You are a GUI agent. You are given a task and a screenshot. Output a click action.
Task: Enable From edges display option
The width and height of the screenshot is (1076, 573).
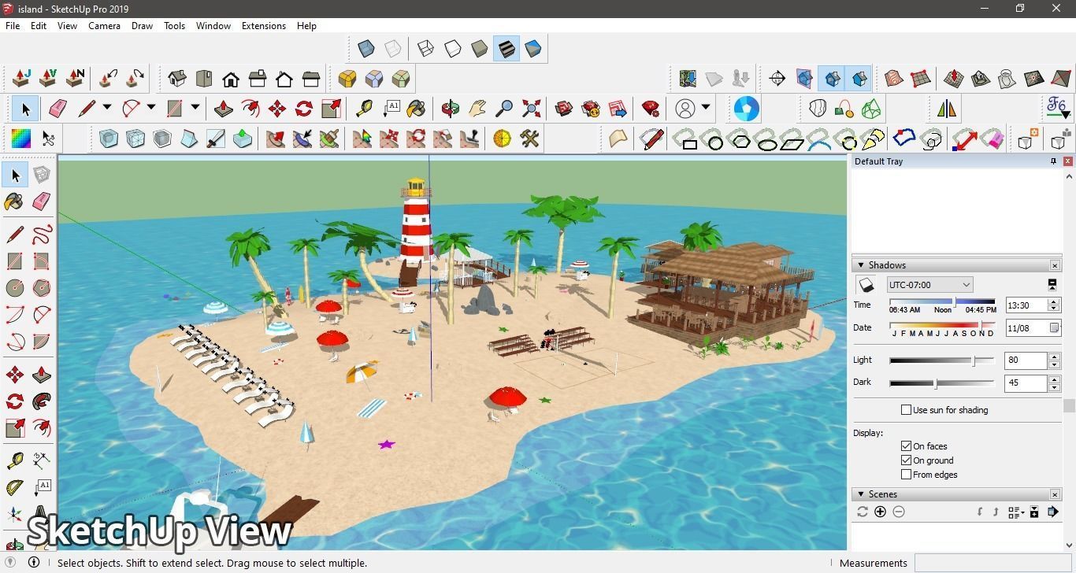pyautogui.click(x=906, y=475)
